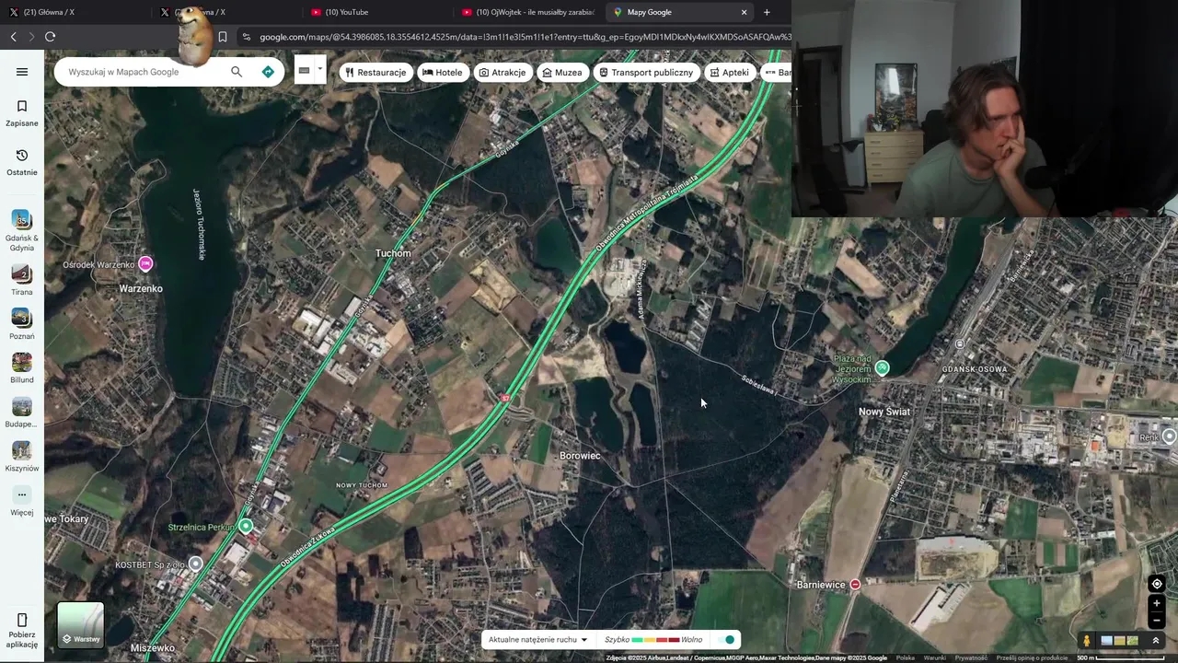Viewport: 1178px width, 663px height.
Task: Click the Miszewko map label
Action: coord(153,648)
